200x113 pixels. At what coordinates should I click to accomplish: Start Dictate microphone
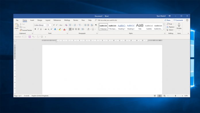coord(179,26)
